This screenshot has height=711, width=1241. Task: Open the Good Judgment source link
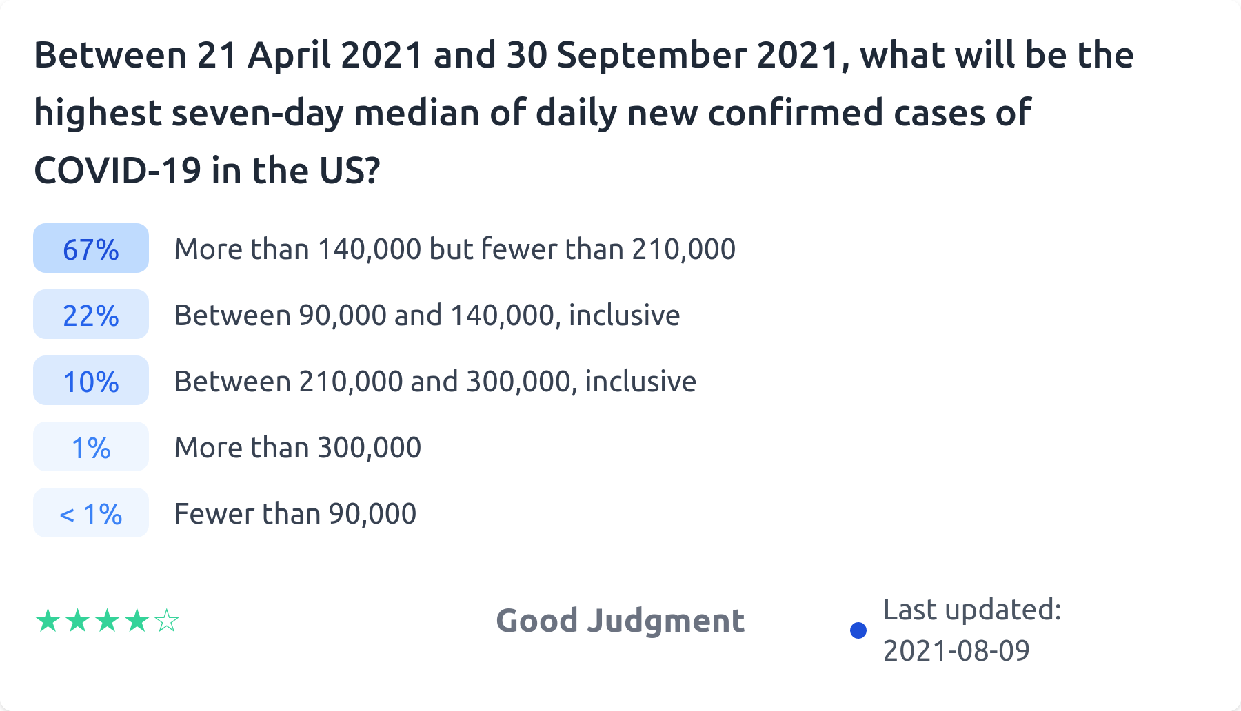click(x=620, y=621)
